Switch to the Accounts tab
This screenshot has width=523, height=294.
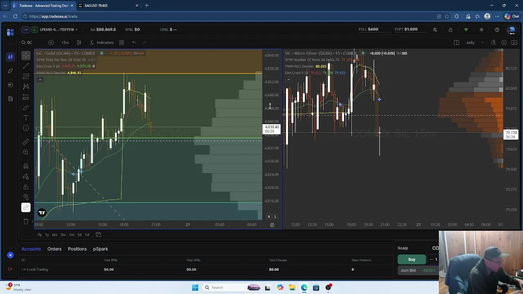pyautogui.click(x=31, y=249)
